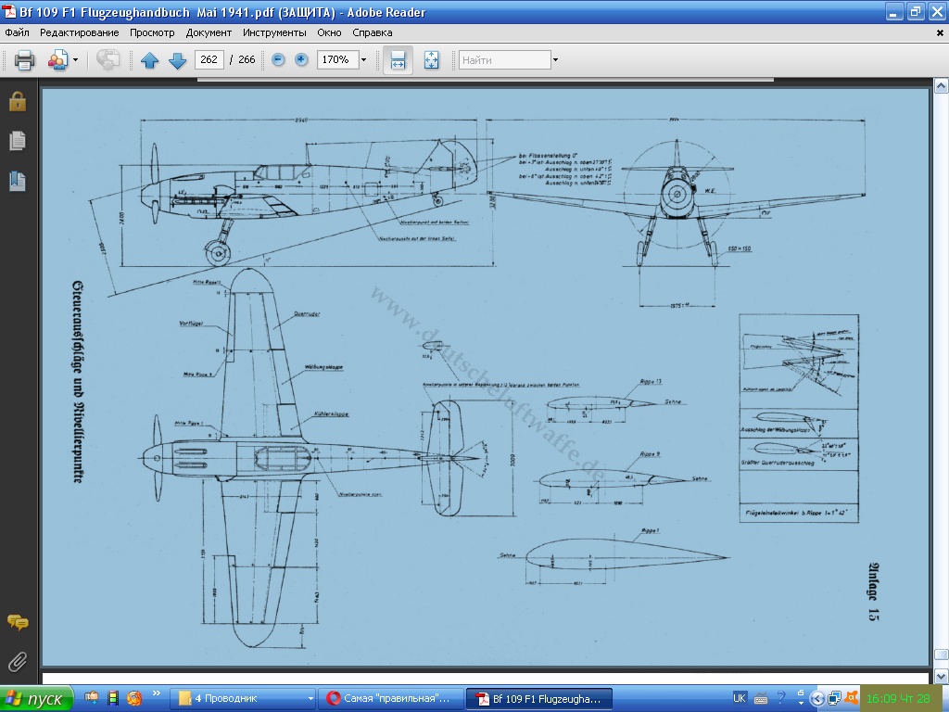
Task: Open the Comments panel speech-bubble icon
Action: click(x=18, y=622)
